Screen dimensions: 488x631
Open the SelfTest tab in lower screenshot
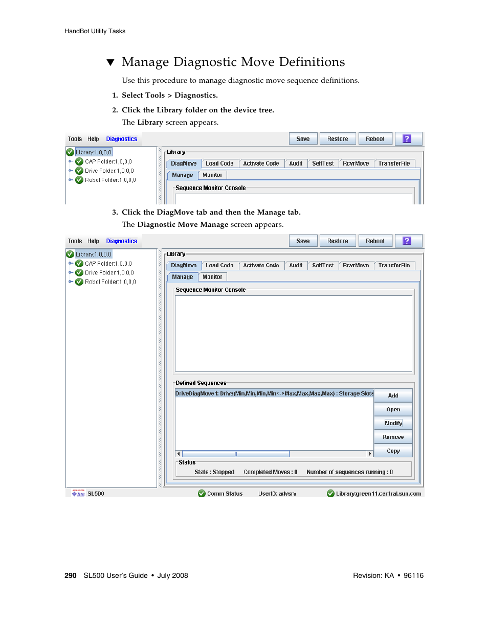click(323, 266)
